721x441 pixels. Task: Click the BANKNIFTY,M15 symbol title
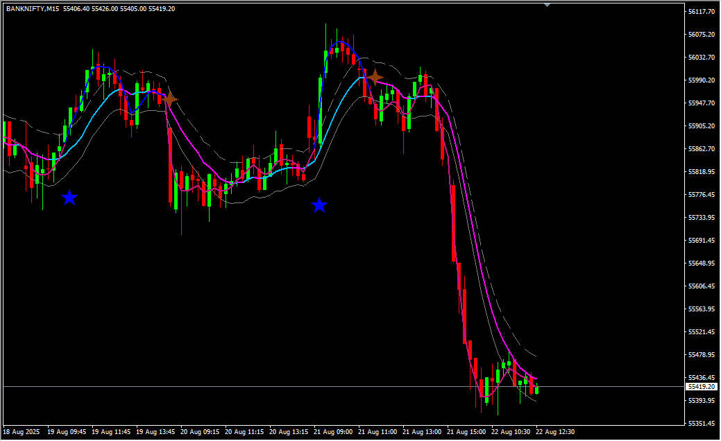pos(33,9)
